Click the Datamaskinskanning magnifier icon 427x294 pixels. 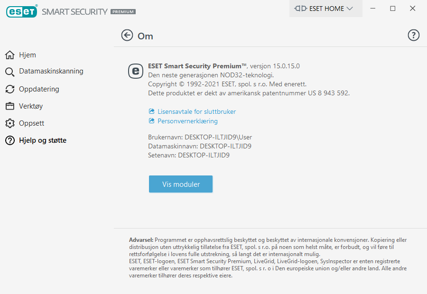click(10, 72)
